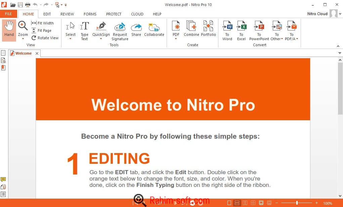This screenshot has width=343, height=207.
Task: Expand the To Other dropdown arrow
Action: pos(282,39)
